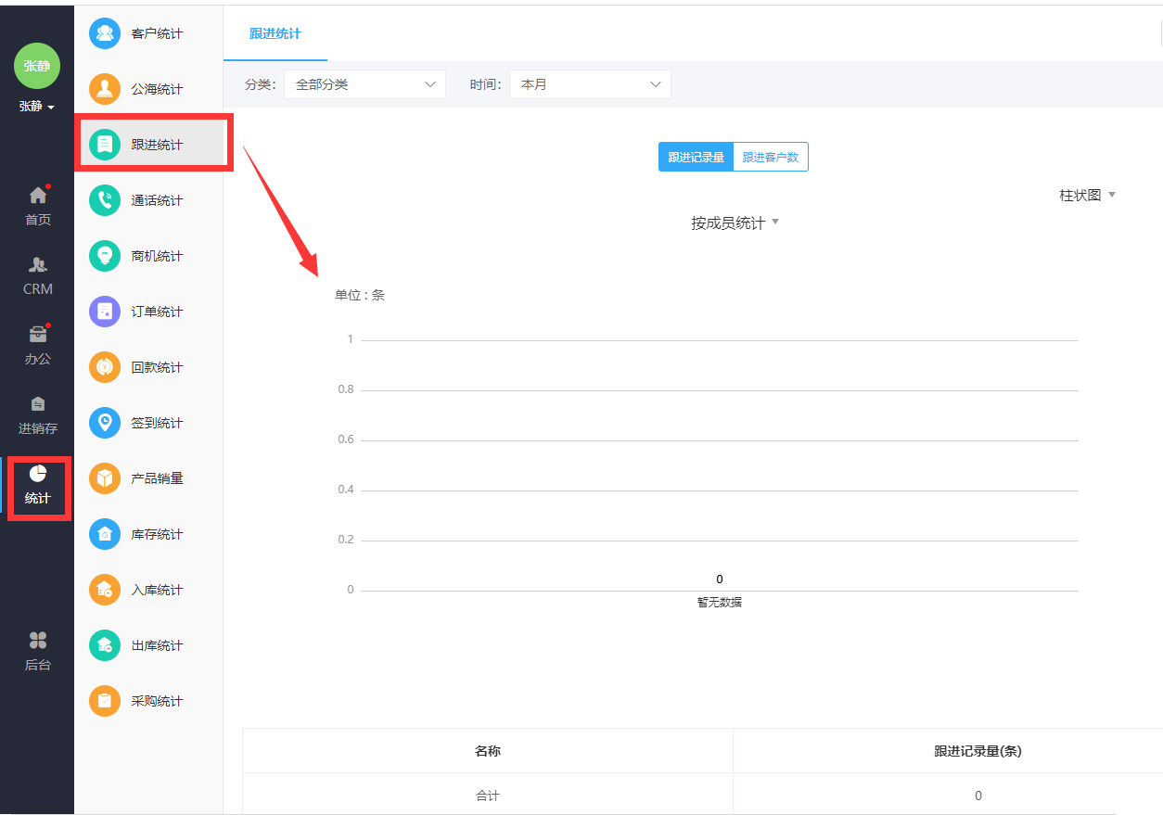Click the 产品销量 box icon
The height and width of the screenshot is (815, 1163).
tap(105, 478)
